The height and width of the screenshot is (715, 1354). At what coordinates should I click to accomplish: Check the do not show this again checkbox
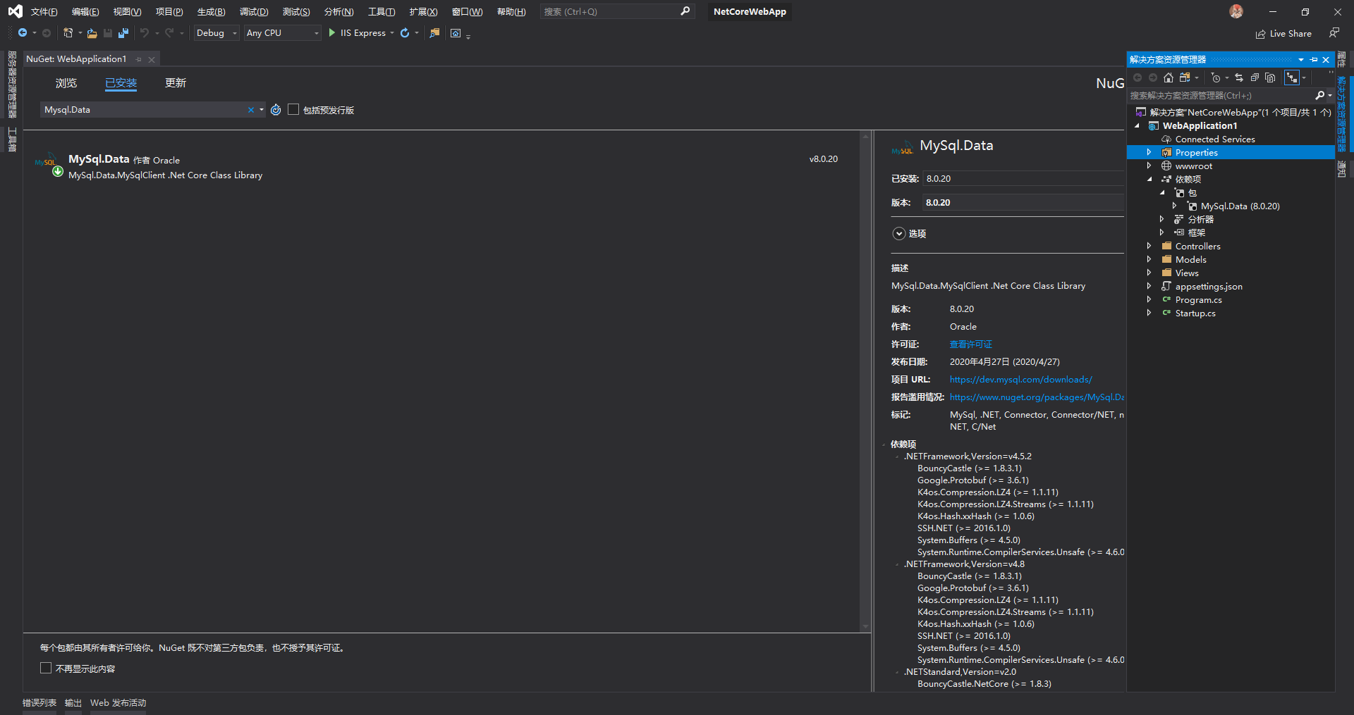click(x=46, y=668)
